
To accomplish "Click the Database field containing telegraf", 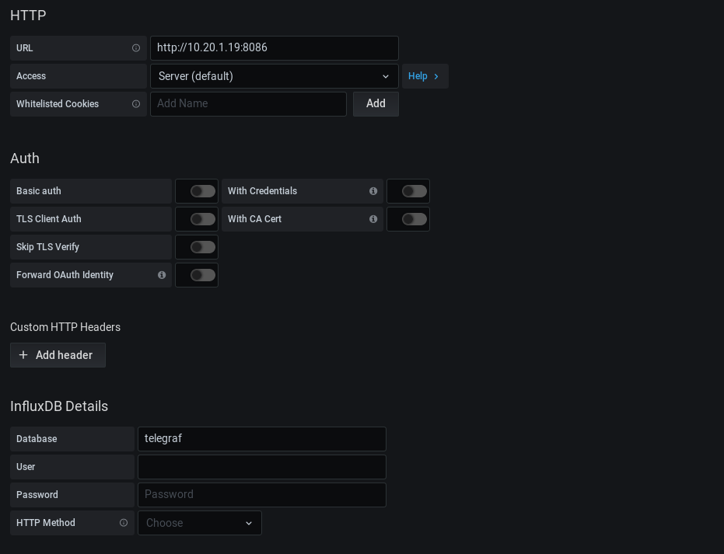I will (x=261, y=439).
